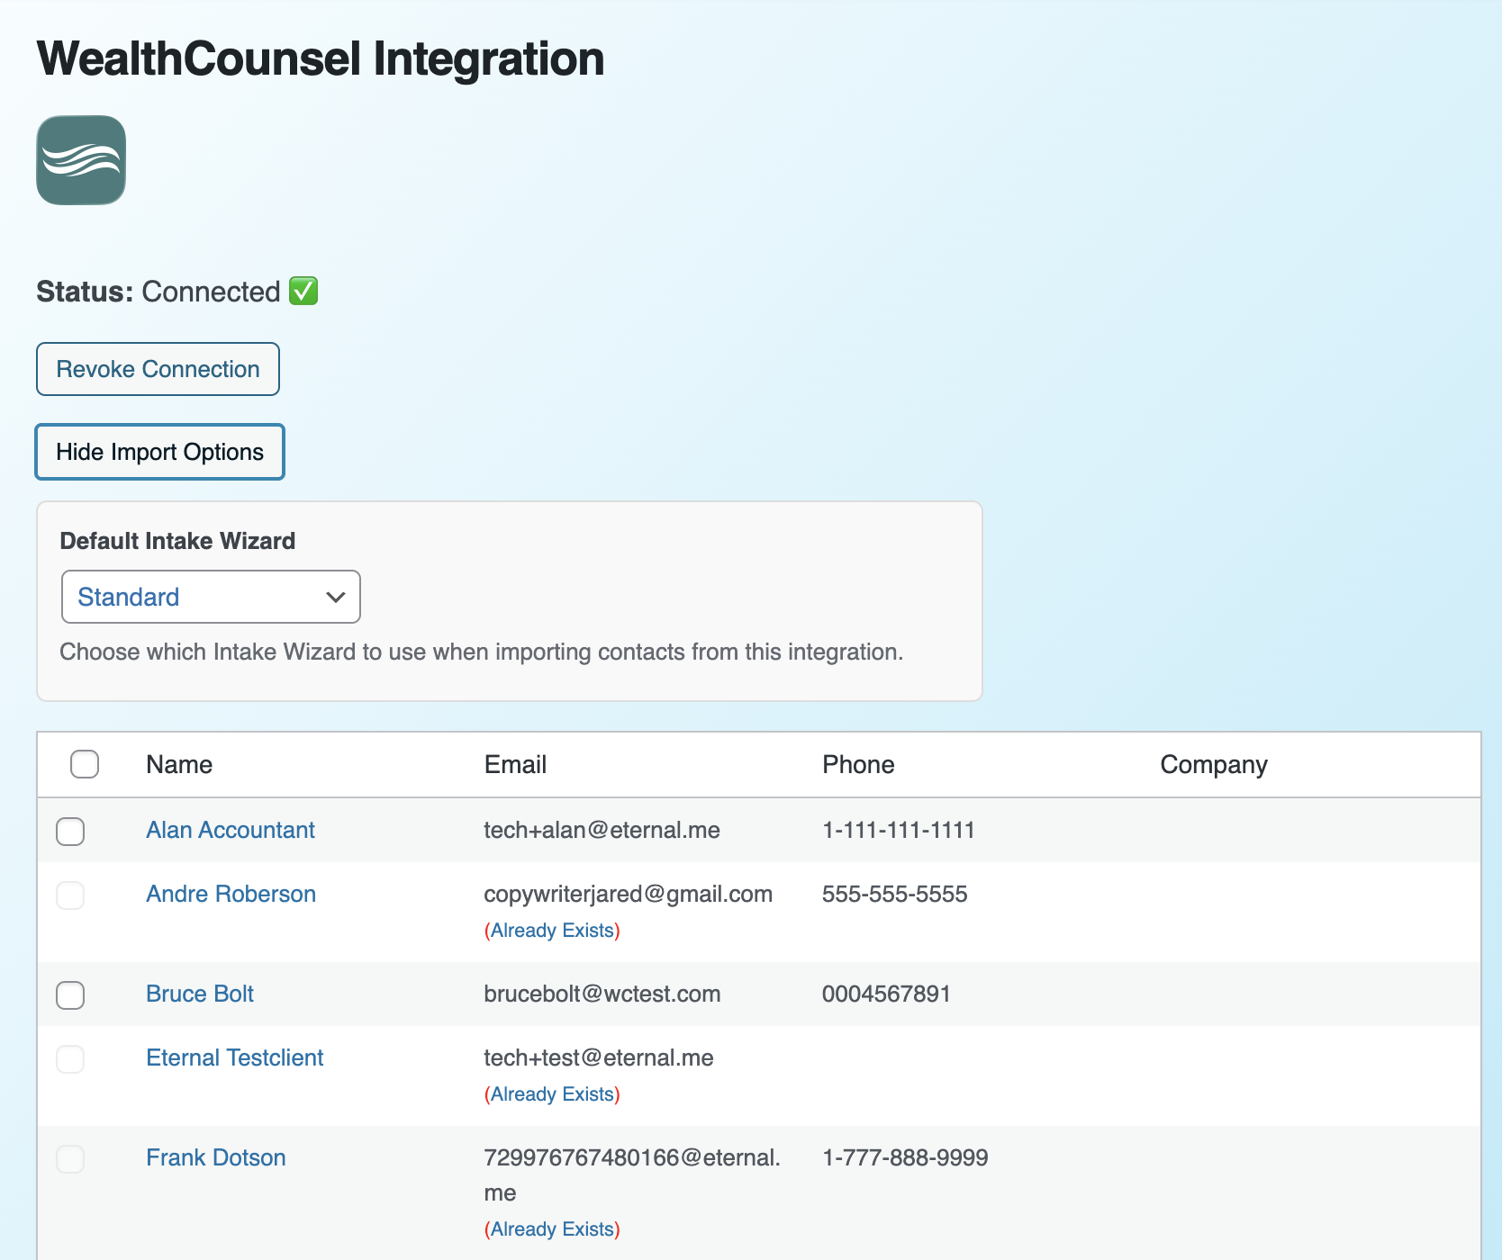This screenshot has height=1260, width=1502.
Task: Select phone number 555-555-5555
Action: (x=894, y=894)
